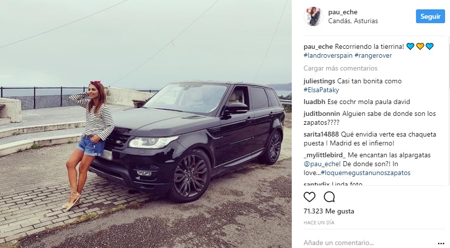Image resolution: width=450 pixels, height=248 pixels.
Task: Click the Seguir follow button
Action: pyautogui.click(x=430, y=16)
